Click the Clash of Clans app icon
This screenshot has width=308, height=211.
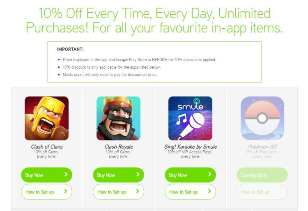46,118
